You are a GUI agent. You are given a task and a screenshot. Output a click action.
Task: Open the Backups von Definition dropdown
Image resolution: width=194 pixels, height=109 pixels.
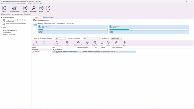point(92,39)
